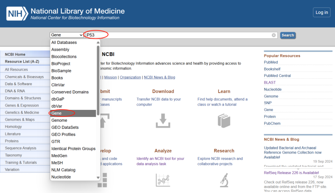The height and width of the screenshot is (193, 335).
Task: Click the Log in button
Action: point(322,12)
